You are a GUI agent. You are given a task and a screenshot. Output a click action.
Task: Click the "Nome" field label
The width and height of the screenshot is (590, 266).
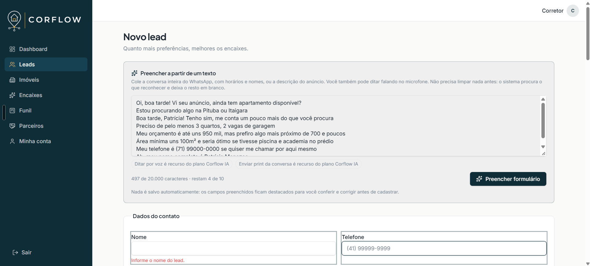click(x=139, y=237)
